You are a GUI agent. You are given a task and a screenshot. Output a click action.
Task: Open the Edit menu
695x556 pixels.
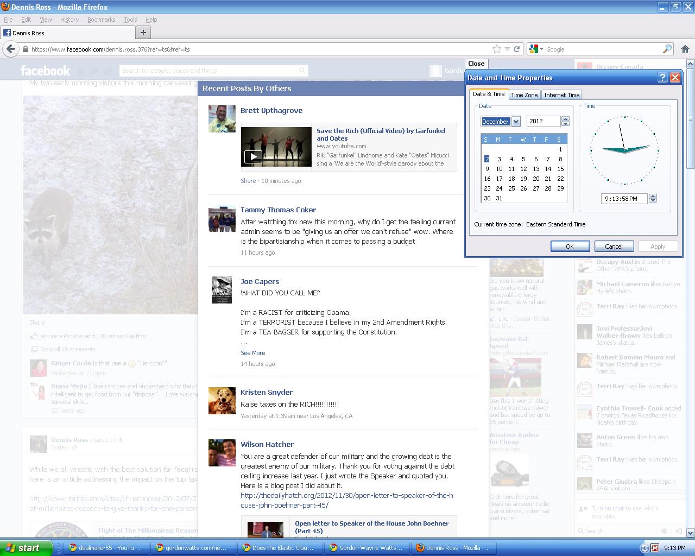pos(26,20)
